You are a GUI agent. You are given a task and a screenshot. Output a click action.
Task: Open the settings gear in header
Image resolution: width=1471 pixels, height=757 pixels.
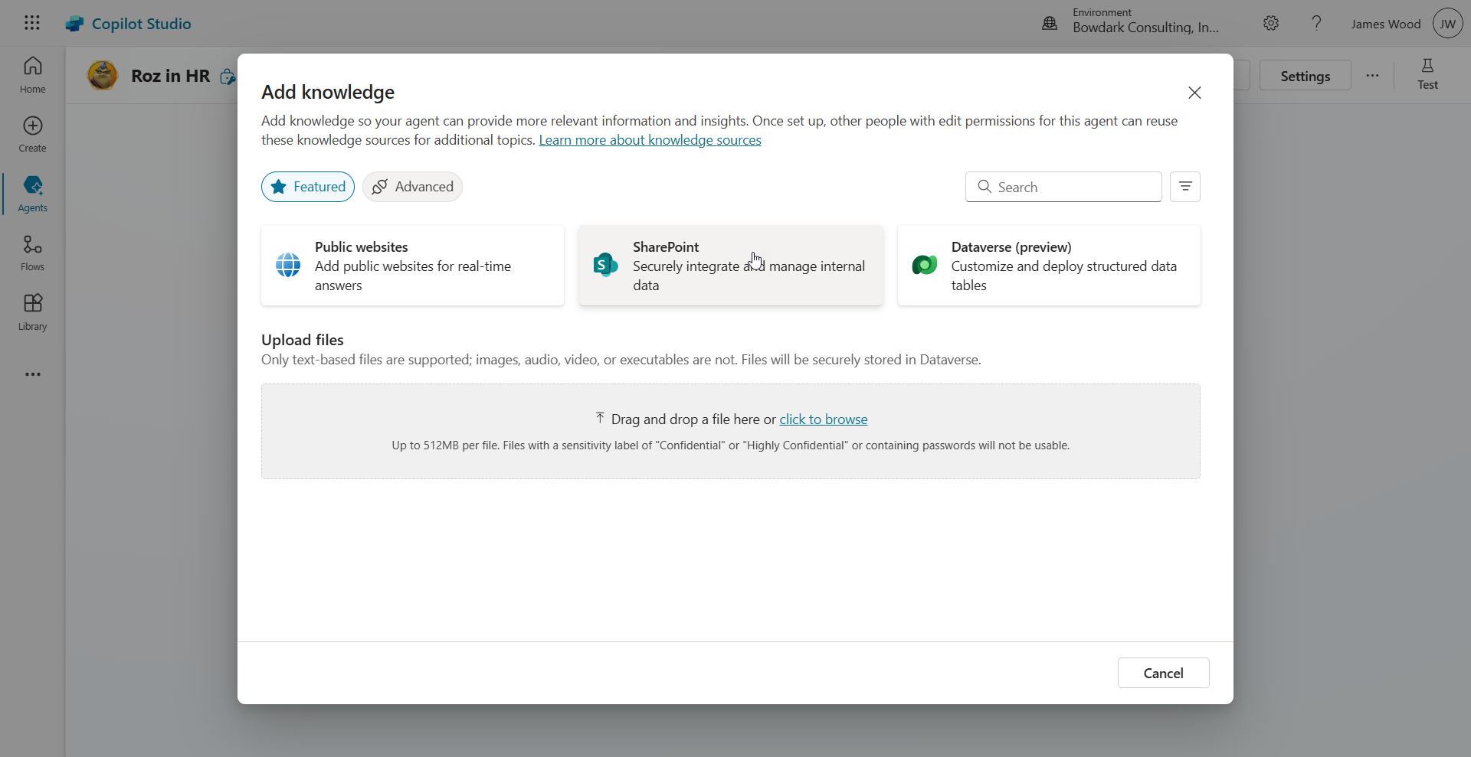tap(1271, 24)
